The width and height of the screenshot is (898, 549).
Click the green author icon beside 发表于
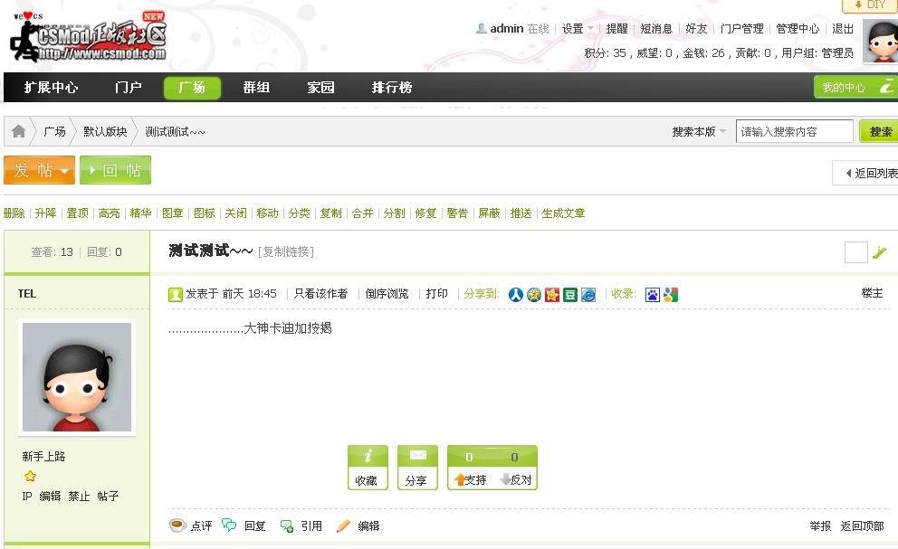pos(176,294)
